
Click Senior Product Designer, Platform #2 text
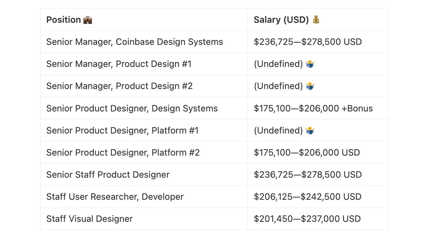click(123, 153)
